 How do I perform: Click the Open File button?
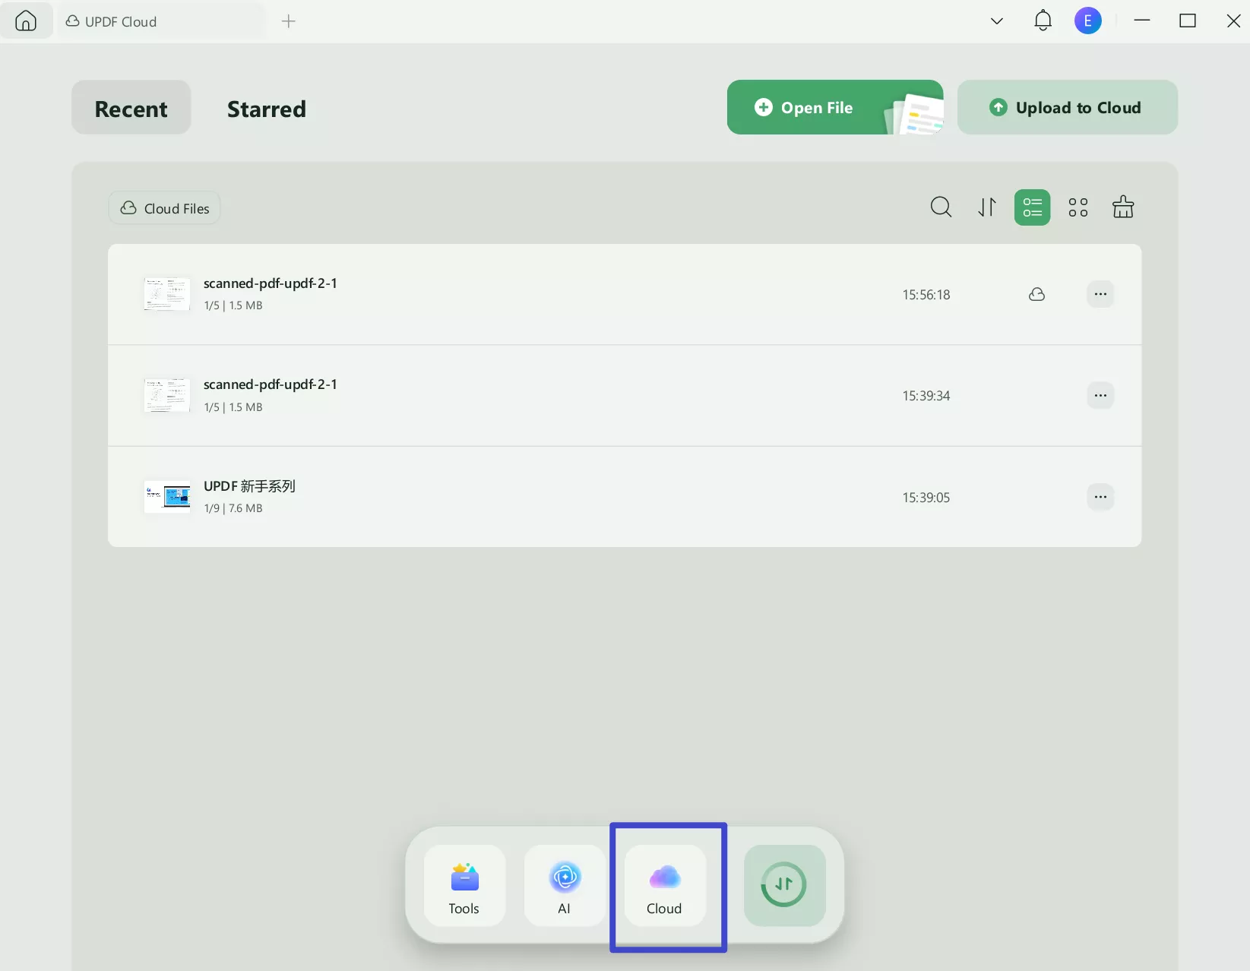click(x=834, y=107)
